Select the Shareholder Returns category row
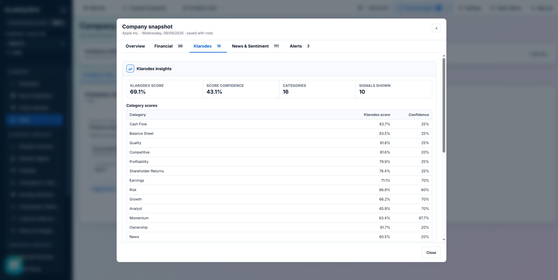Image resolution: width=558 pixels, height=280 pixels. 279,171
